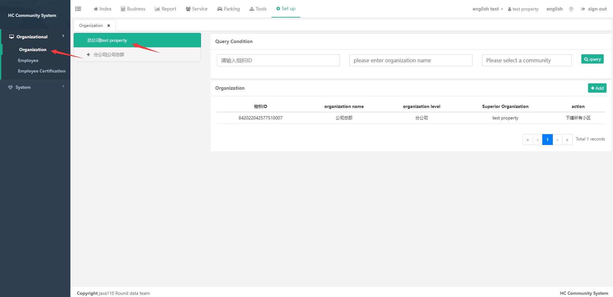Open Employee Certification in sidebar
The image size is (613, 297).
pos(42,71)
